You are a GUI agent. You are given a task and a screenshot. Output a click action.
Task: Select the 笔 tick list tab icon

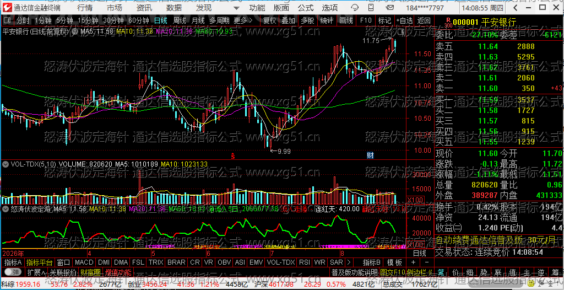(441, 272)
